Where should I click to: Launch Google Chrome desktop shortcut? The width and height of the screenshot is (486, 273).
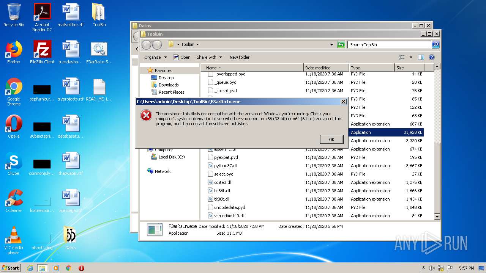pyautogui.click(x=14, y=92)
